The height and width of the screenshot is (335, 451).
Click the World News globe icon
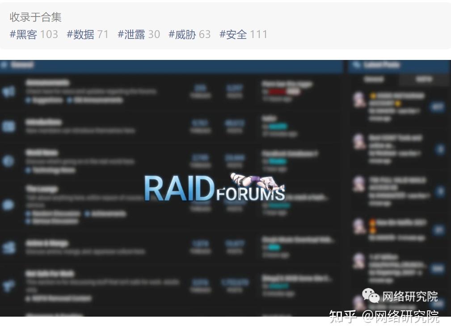[9, 160]
